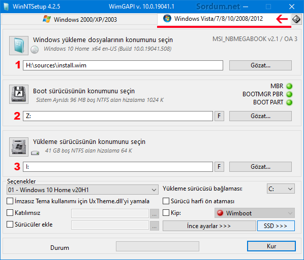The height and width of the screenshot is (260, 304).
Task: Click F format button next to Z: field
Action: click(219, 116)
